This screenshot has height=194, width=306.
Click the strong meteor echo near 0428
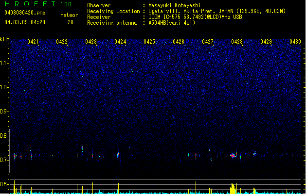point(233,156)
